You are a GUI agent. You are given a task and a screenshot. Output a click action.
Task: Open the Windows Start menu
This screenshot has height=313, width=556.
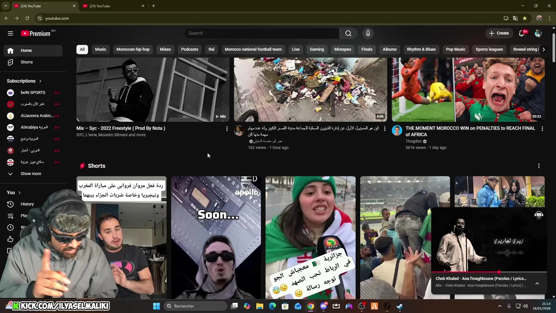(156, 306)
